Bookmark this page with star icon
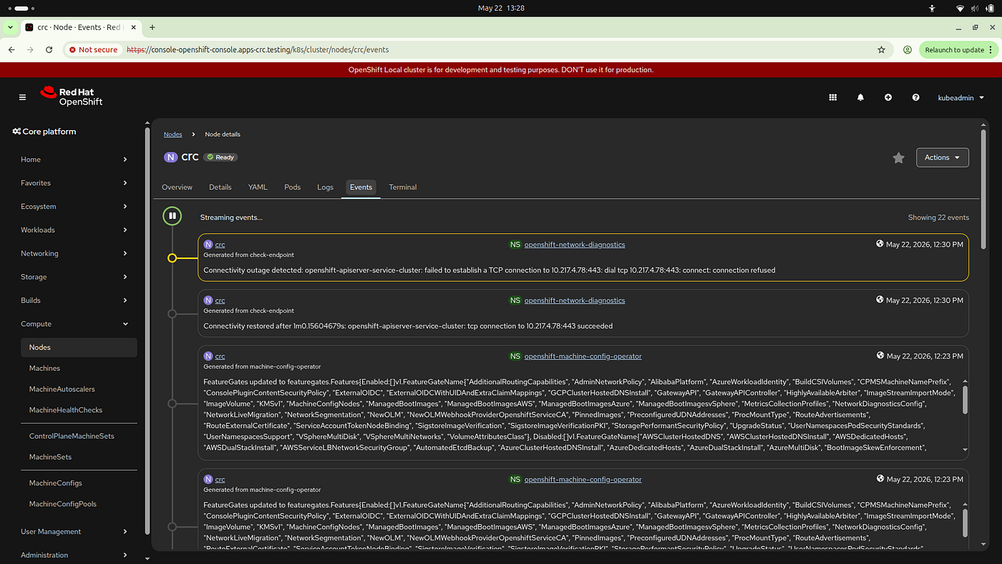1002x564 pixels. (882, 50)
